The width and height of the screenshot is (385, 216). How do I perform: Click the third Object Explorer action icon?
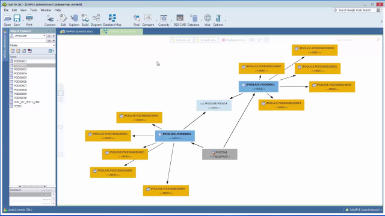(x=24, y=51)
